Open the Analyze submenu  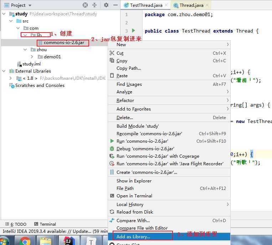pos(169,92)
